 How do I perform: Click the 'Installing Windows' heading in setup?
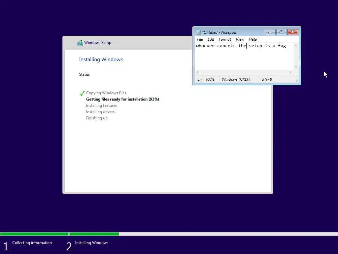(x=101, y=60)
